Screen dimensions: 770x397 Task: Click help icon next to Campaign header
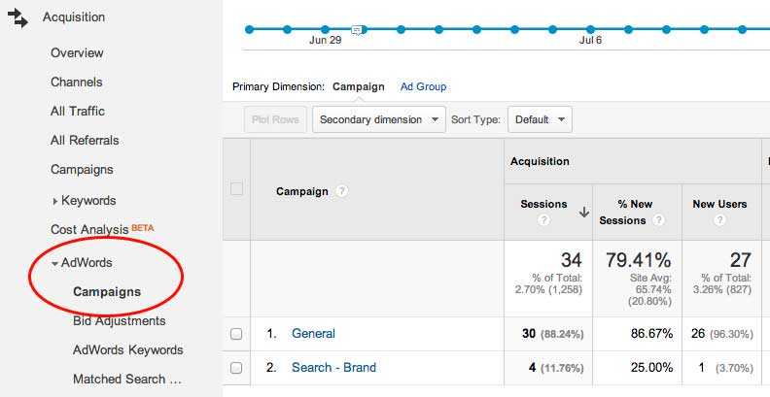point(341,191)
